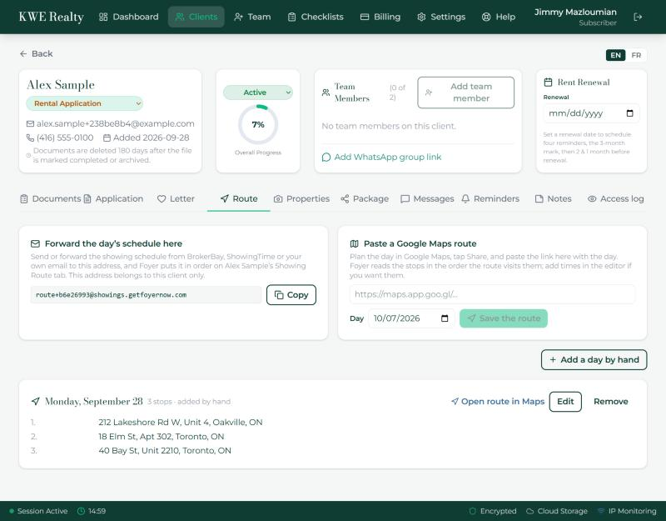Open the Properties tab
This screenshot has height=521, width=666.
tap(301, 198)
